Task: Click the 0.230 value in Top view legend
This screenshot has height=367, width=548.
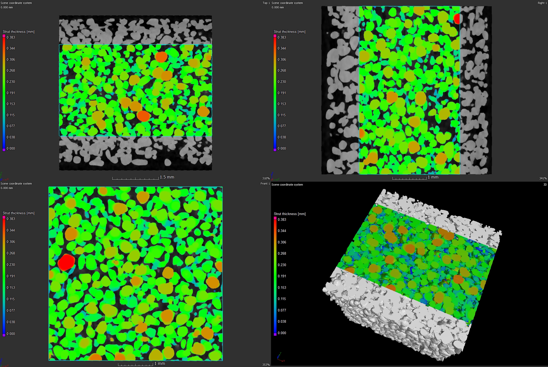Action: [x=11, y=82]
